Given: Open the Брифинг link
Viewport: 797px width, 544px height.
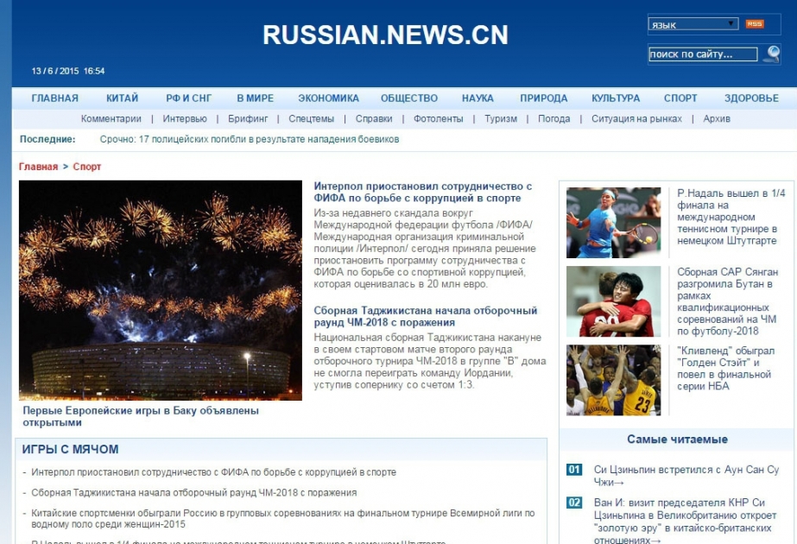Looking at the screenshot, I should (248, 119).
